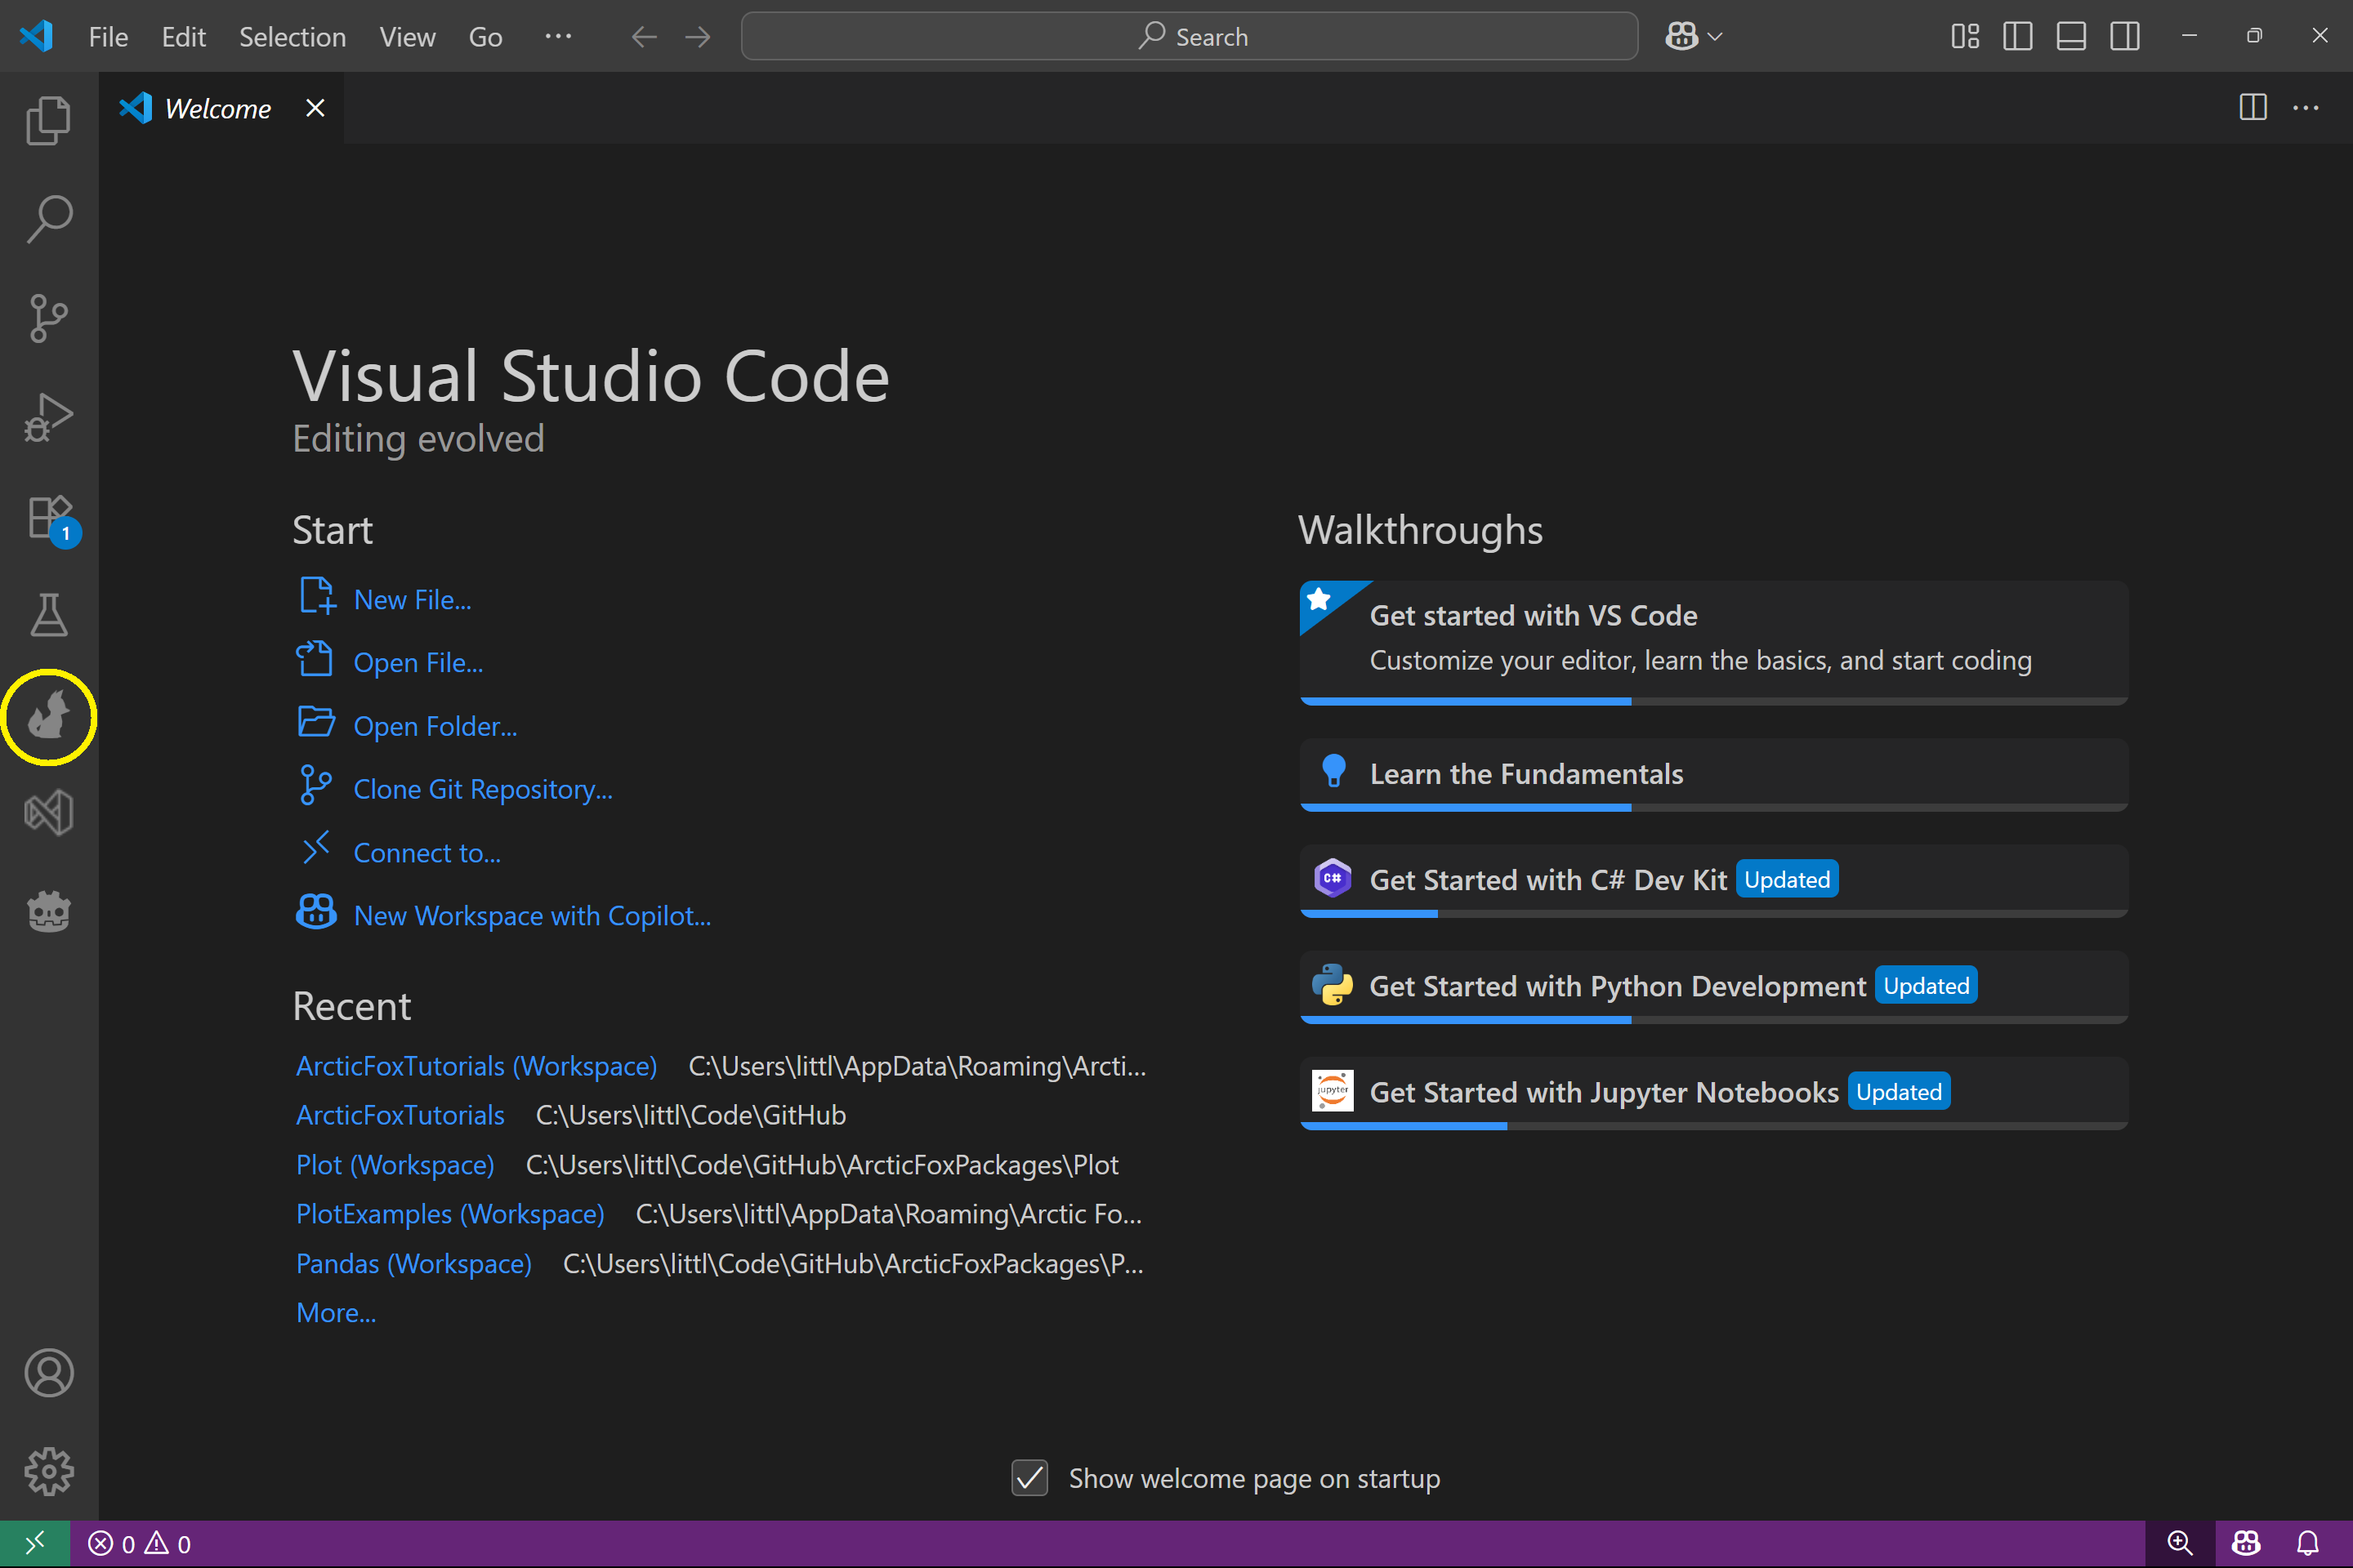This screenshot has height=1568, width=2353.
Task: Open the Source Control view
Action: tap(49, 318)
